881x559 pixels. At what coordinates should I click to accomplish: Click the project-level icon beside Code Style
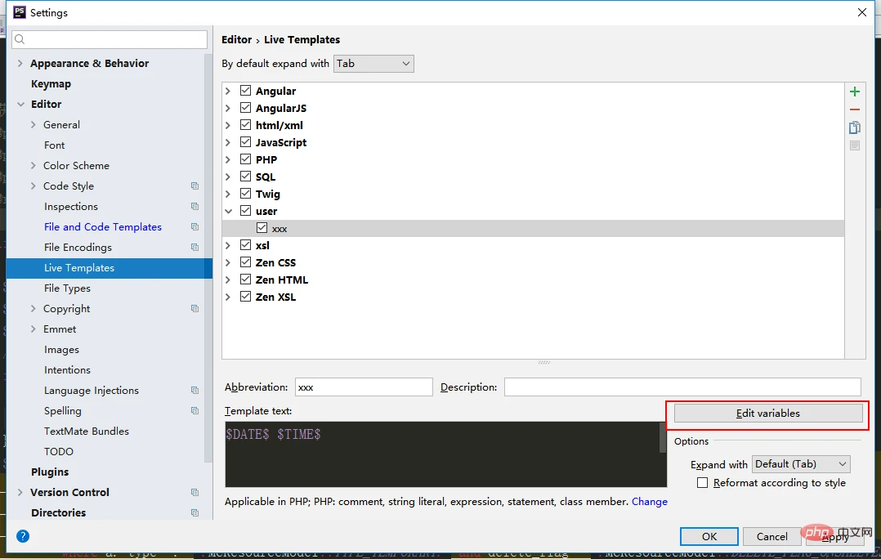[195, 186]
